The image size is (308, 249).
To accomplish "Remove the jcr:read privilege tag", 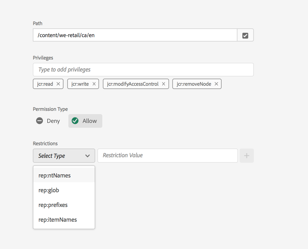I will click(x=58, y=84).
